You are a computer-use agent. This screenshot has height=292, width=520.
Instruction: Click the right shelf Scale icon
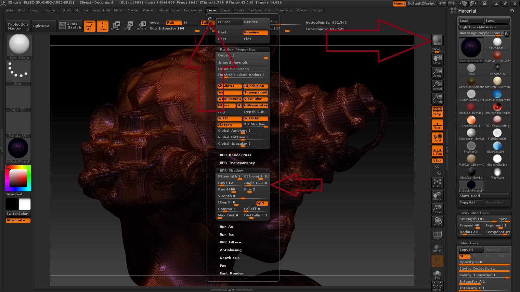tap(437, 209)
